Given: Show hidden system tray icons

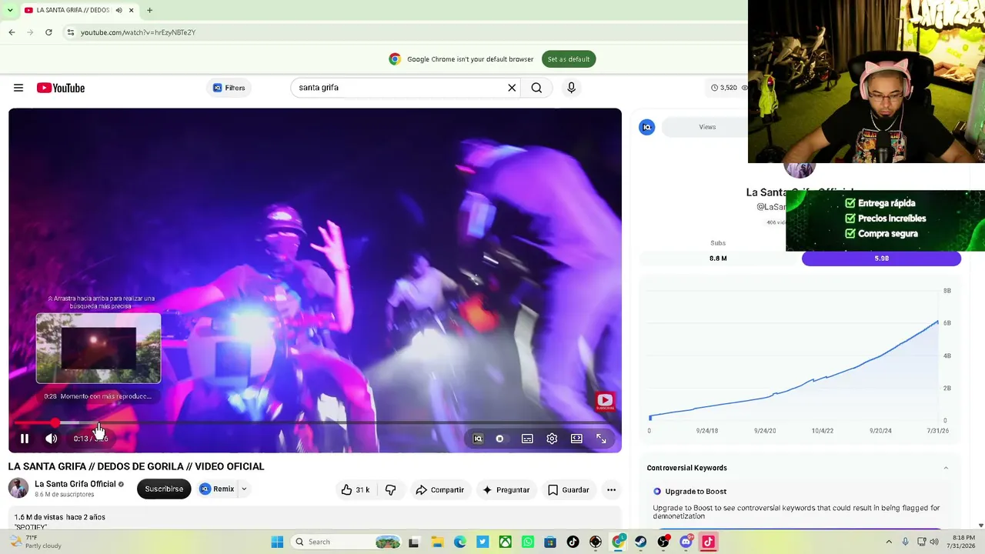Looking at the screenshot, I should [x=889, y=542].
